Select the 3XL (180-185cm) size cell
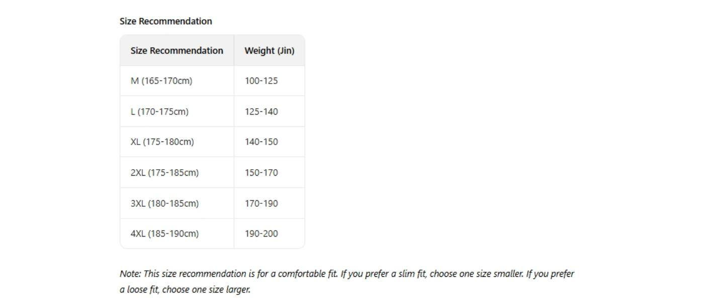Viewport: 703px width, 302px height. 164,203
